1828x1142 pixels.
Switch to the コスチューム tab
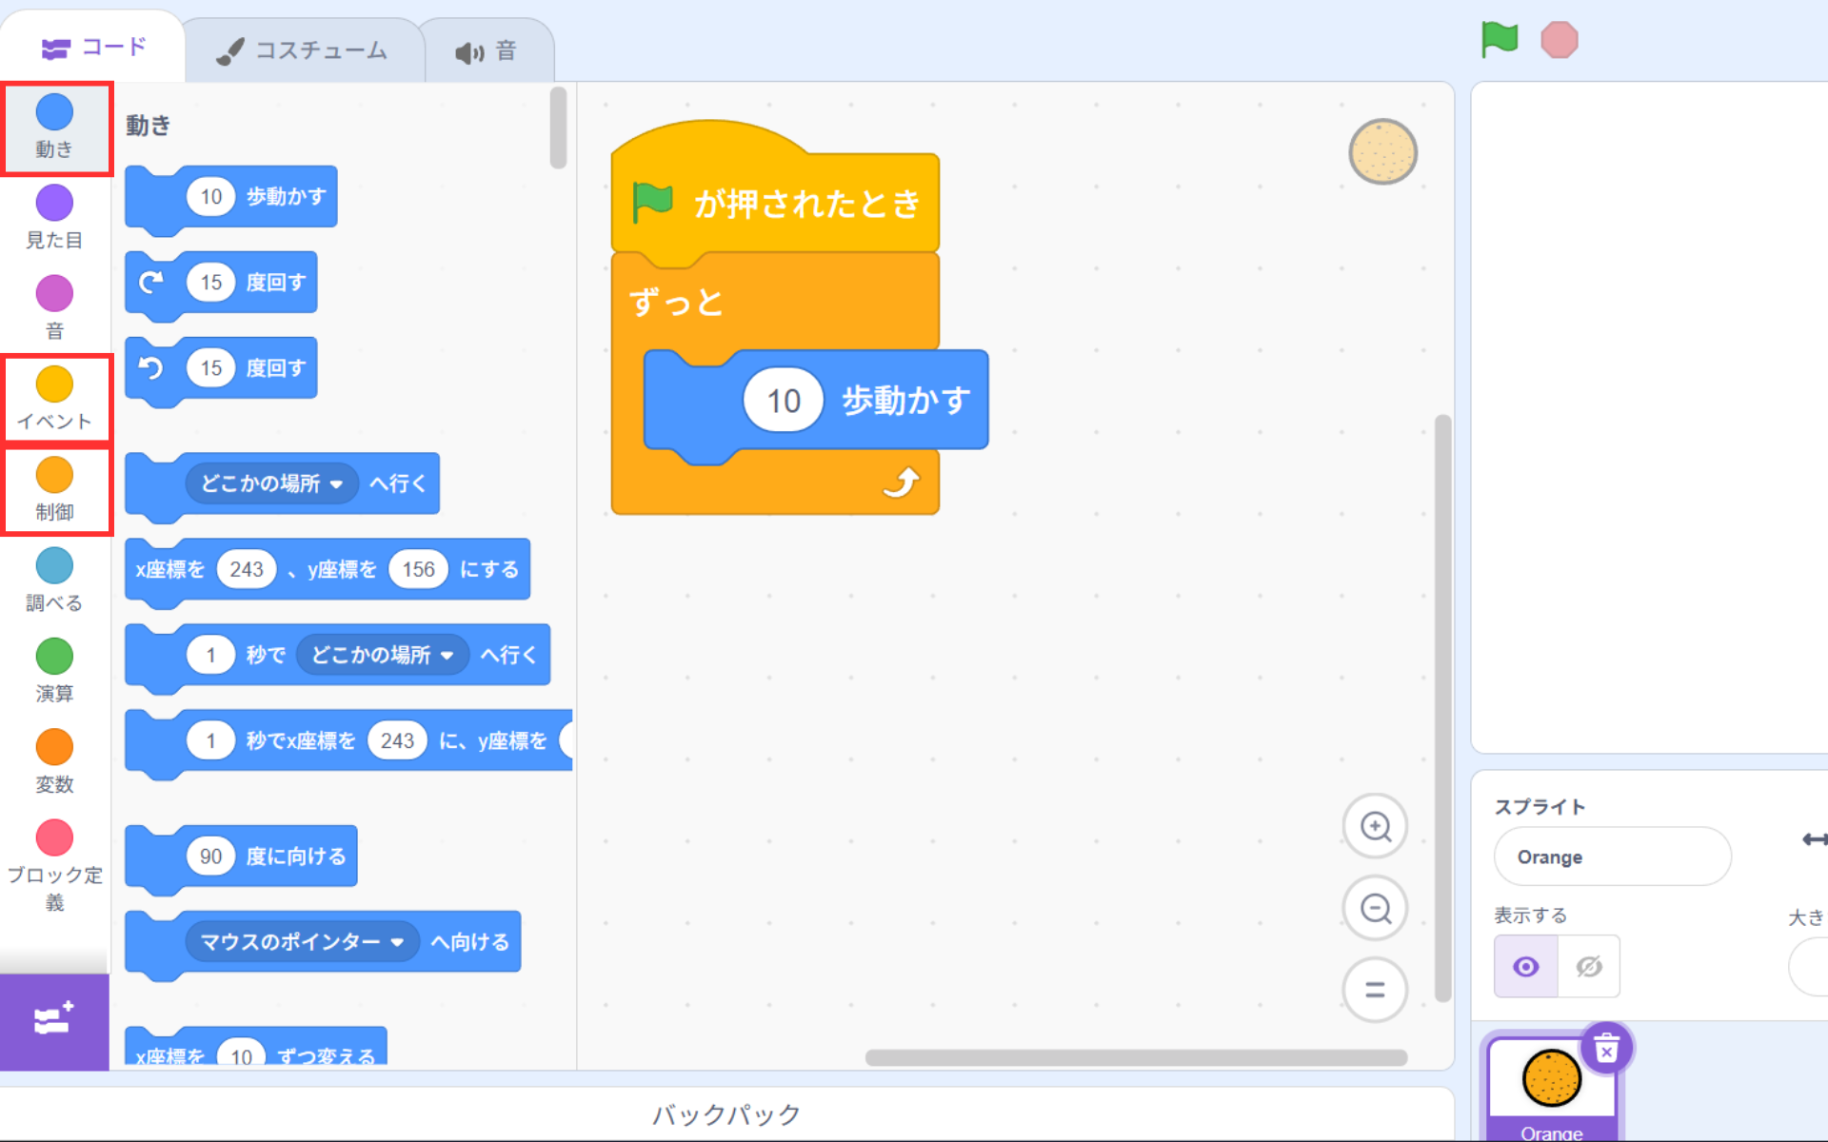(303, 50)
